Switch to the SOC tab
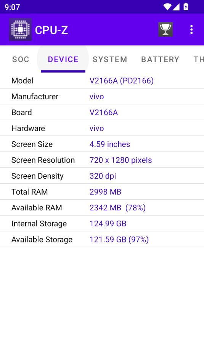Screen dimensions: 204x363 click(x=21, y=59)
